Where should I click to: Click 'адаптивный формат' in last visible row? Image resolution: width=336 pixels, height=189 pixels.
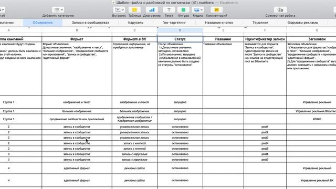tap(77, 181)
